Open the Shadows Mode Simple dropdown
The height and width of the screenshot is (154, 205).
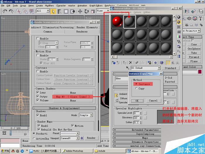(86, 115)
